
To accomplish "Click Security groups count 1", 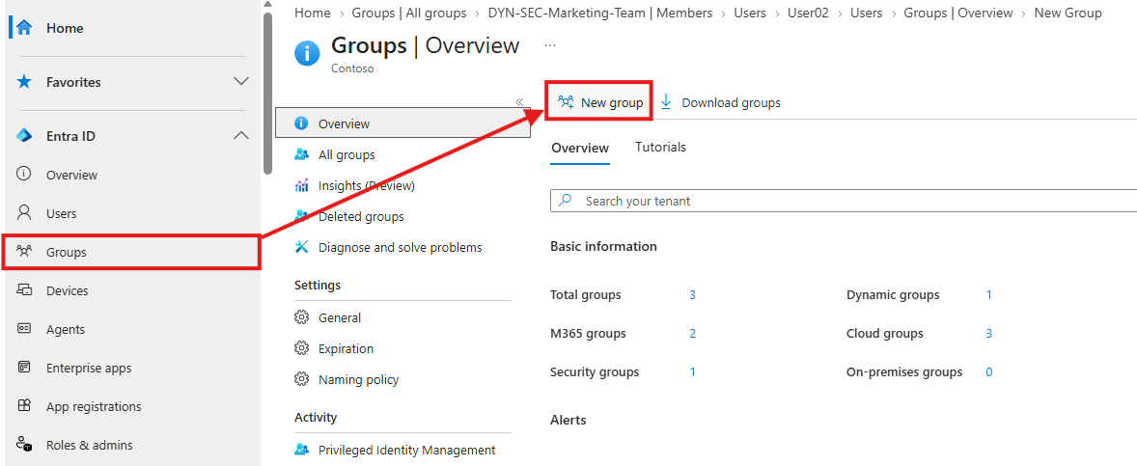I will click(x=692, y=371).
